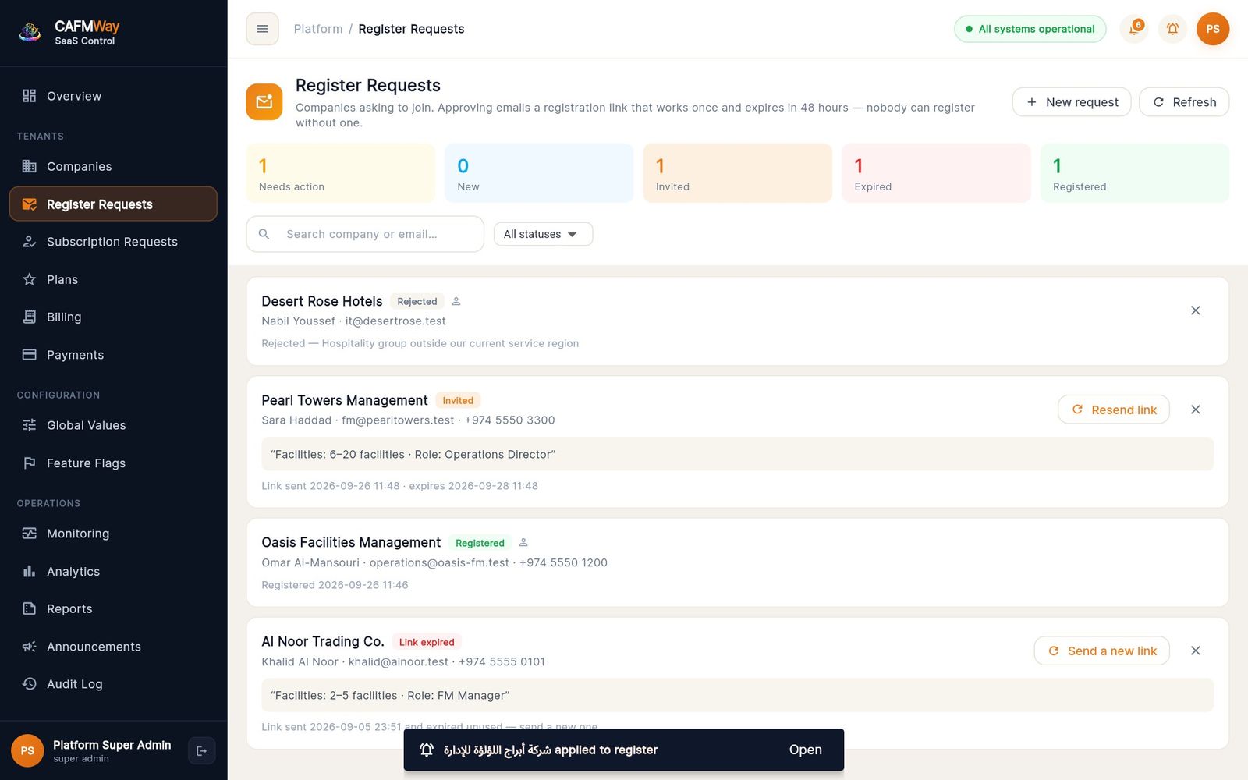The image size is (1248, 780).
Task: Click the Link expired badge
Action: click(427, 642)
